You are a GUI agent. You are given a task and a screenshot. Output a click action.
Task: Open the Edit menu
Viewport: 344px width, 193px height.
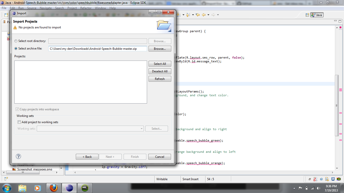[x=12, y=8]
